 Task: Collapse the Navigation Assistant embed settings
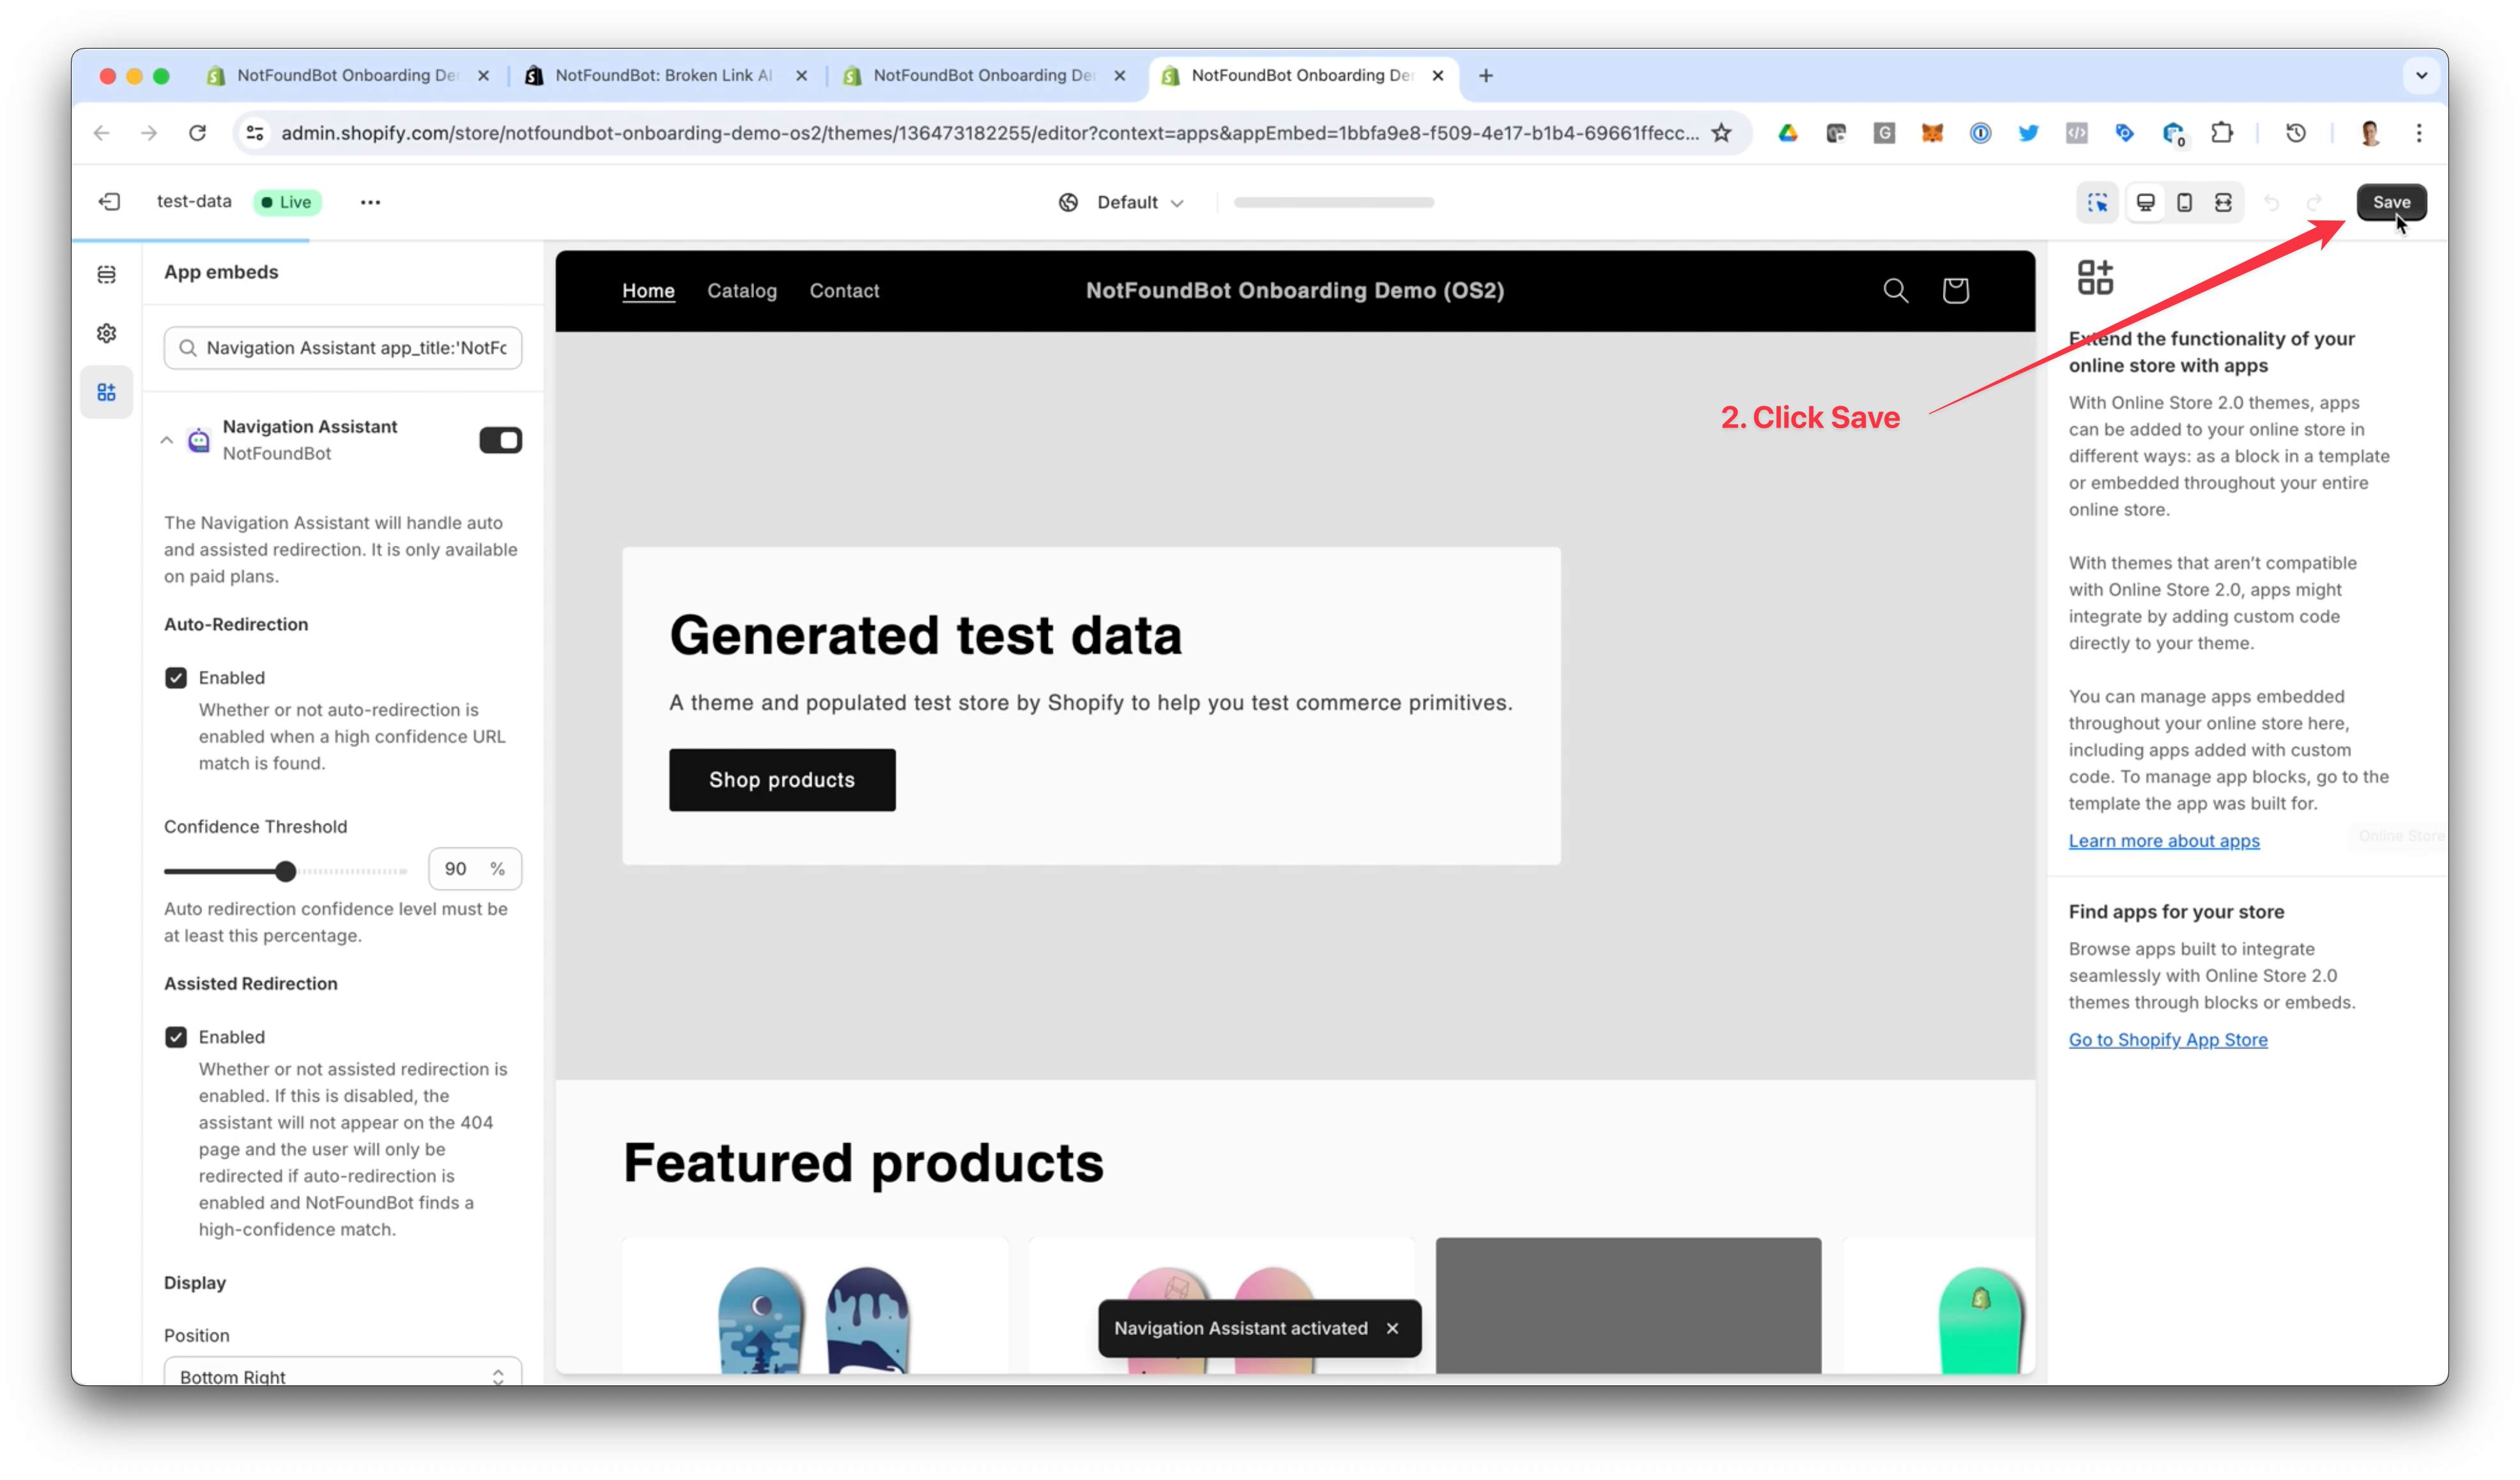tap(167, 440)
